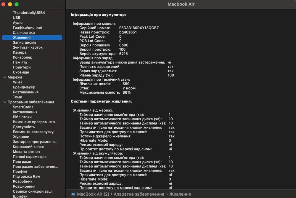Click the yellow minimize window button

(x=10, y=4)
